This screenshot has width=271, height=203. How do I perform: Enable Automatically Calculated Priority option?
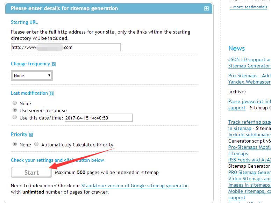36,144
